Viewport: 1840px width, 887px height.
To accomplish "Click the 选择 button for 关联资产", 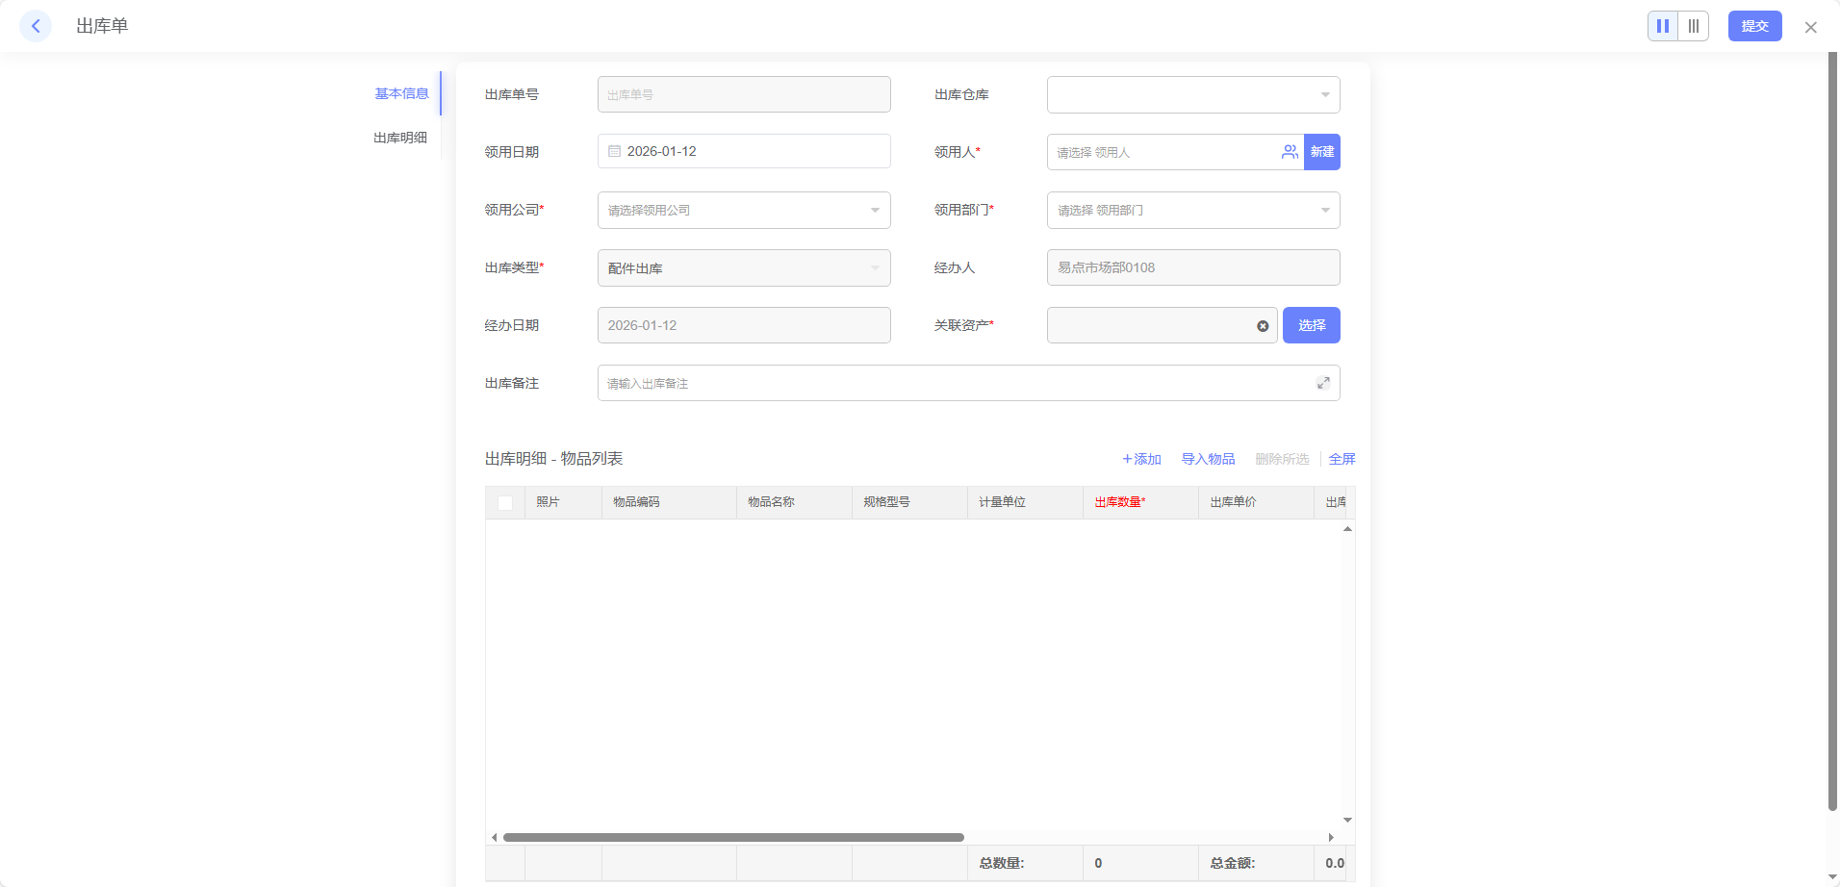I will pyautogui.click(x=1311, y=325).
